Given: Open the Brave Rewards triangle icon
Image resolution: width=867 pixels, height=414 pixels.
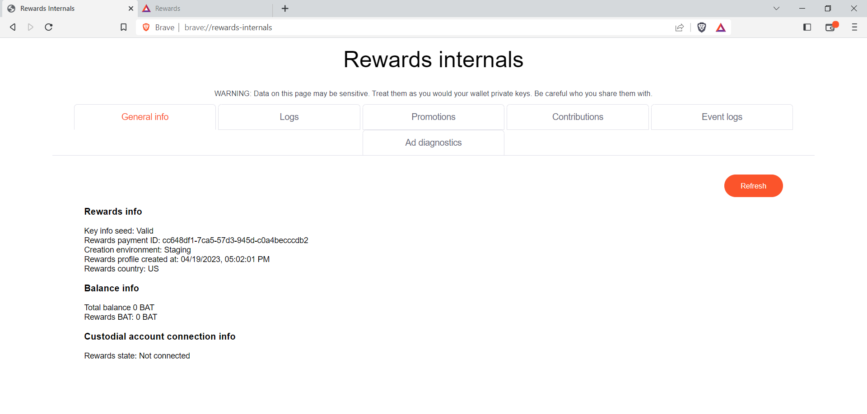Looking at the screenshot, I should click(x=721, y=28).
